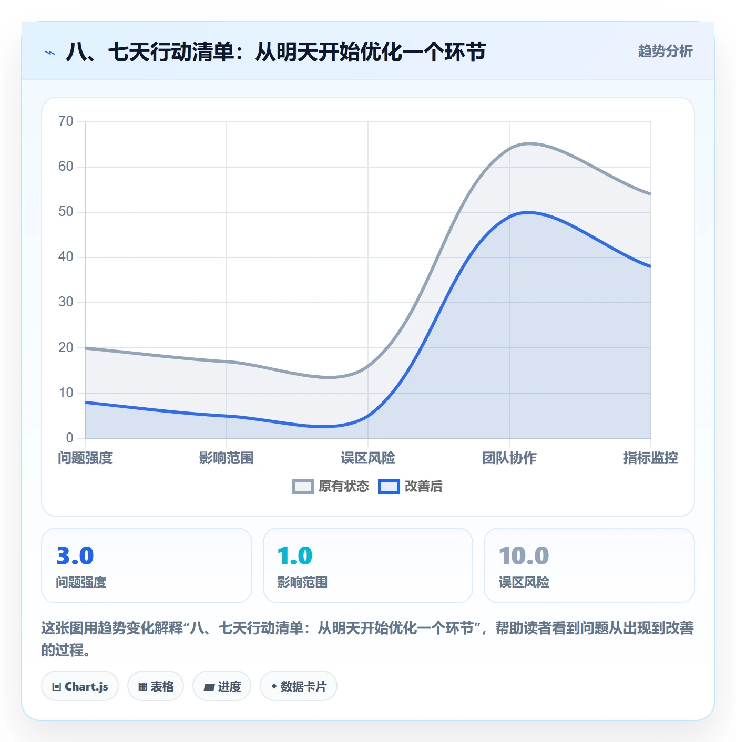Click the 数据卡片 chip's diamond icon
The image size is (736, 742).
tap(274, 686)
